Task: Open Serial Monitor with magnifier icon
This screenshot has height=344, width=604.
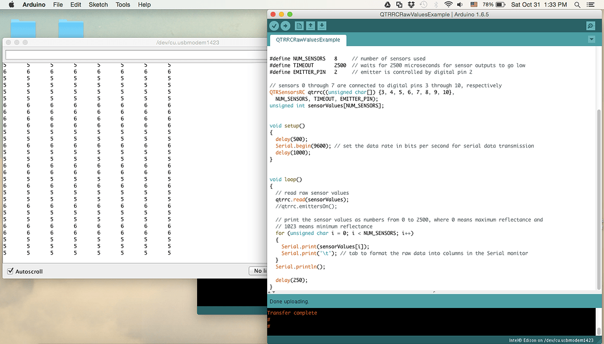Action: coord(590,26)
